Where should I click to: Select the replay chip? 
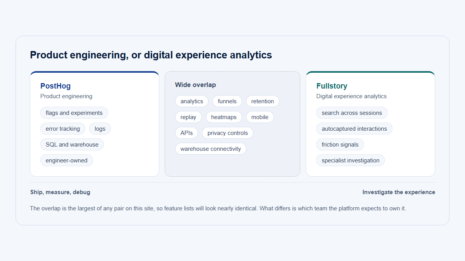[188, 117]
